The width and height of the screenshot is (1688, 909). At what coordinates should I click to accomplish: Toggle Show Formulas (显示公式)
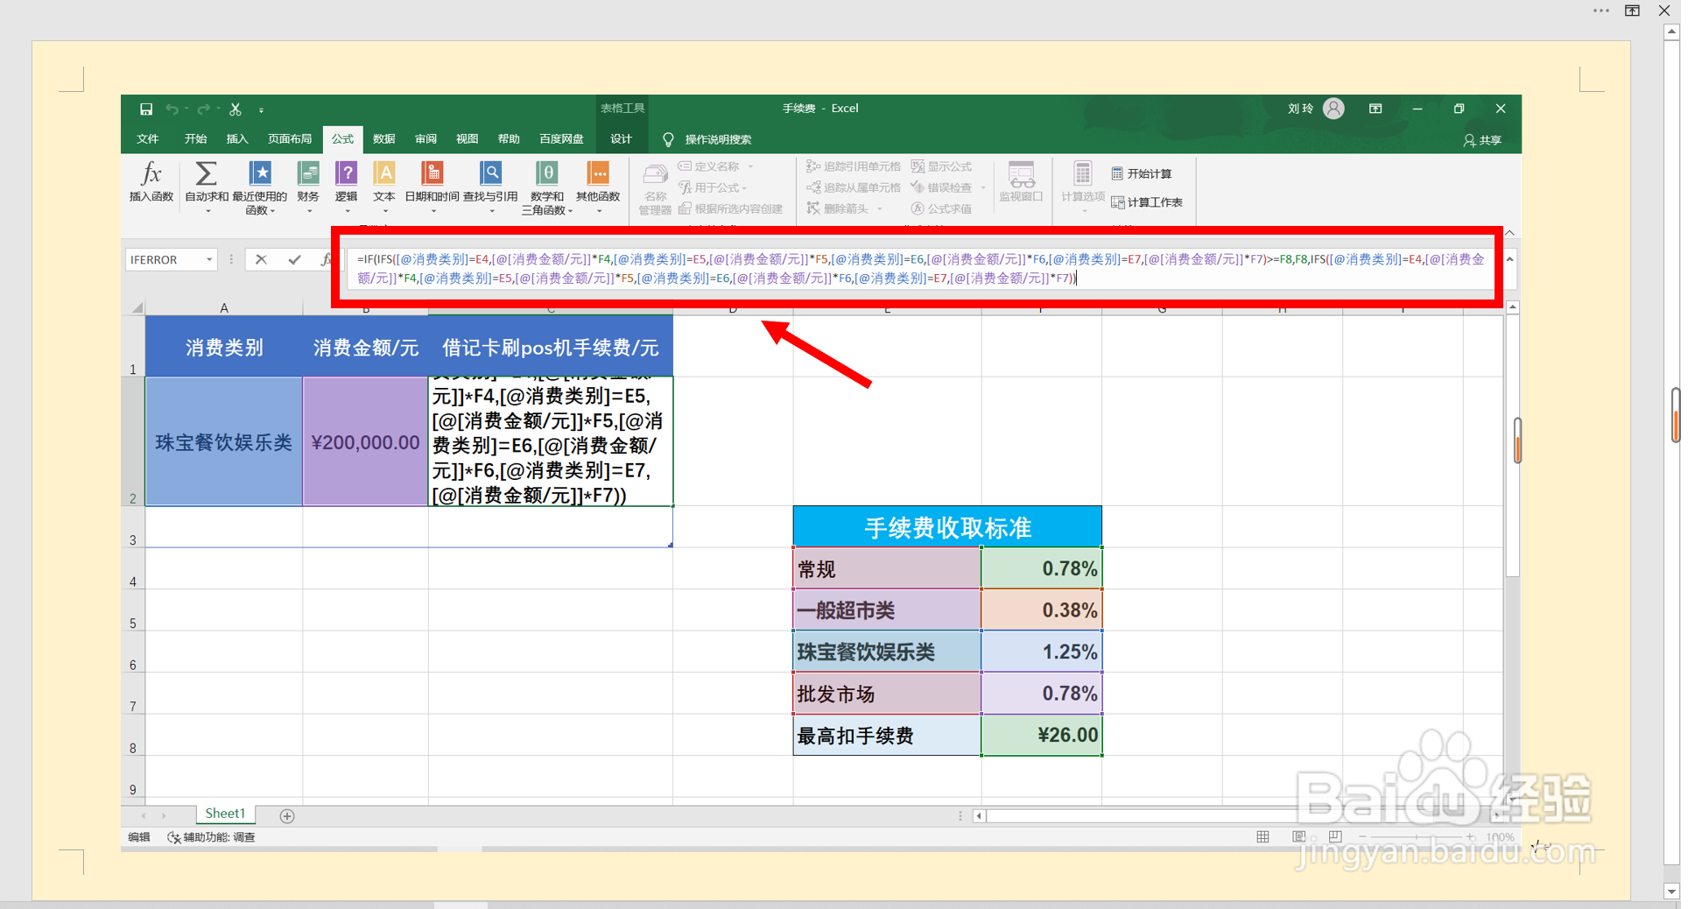(941, 166)
